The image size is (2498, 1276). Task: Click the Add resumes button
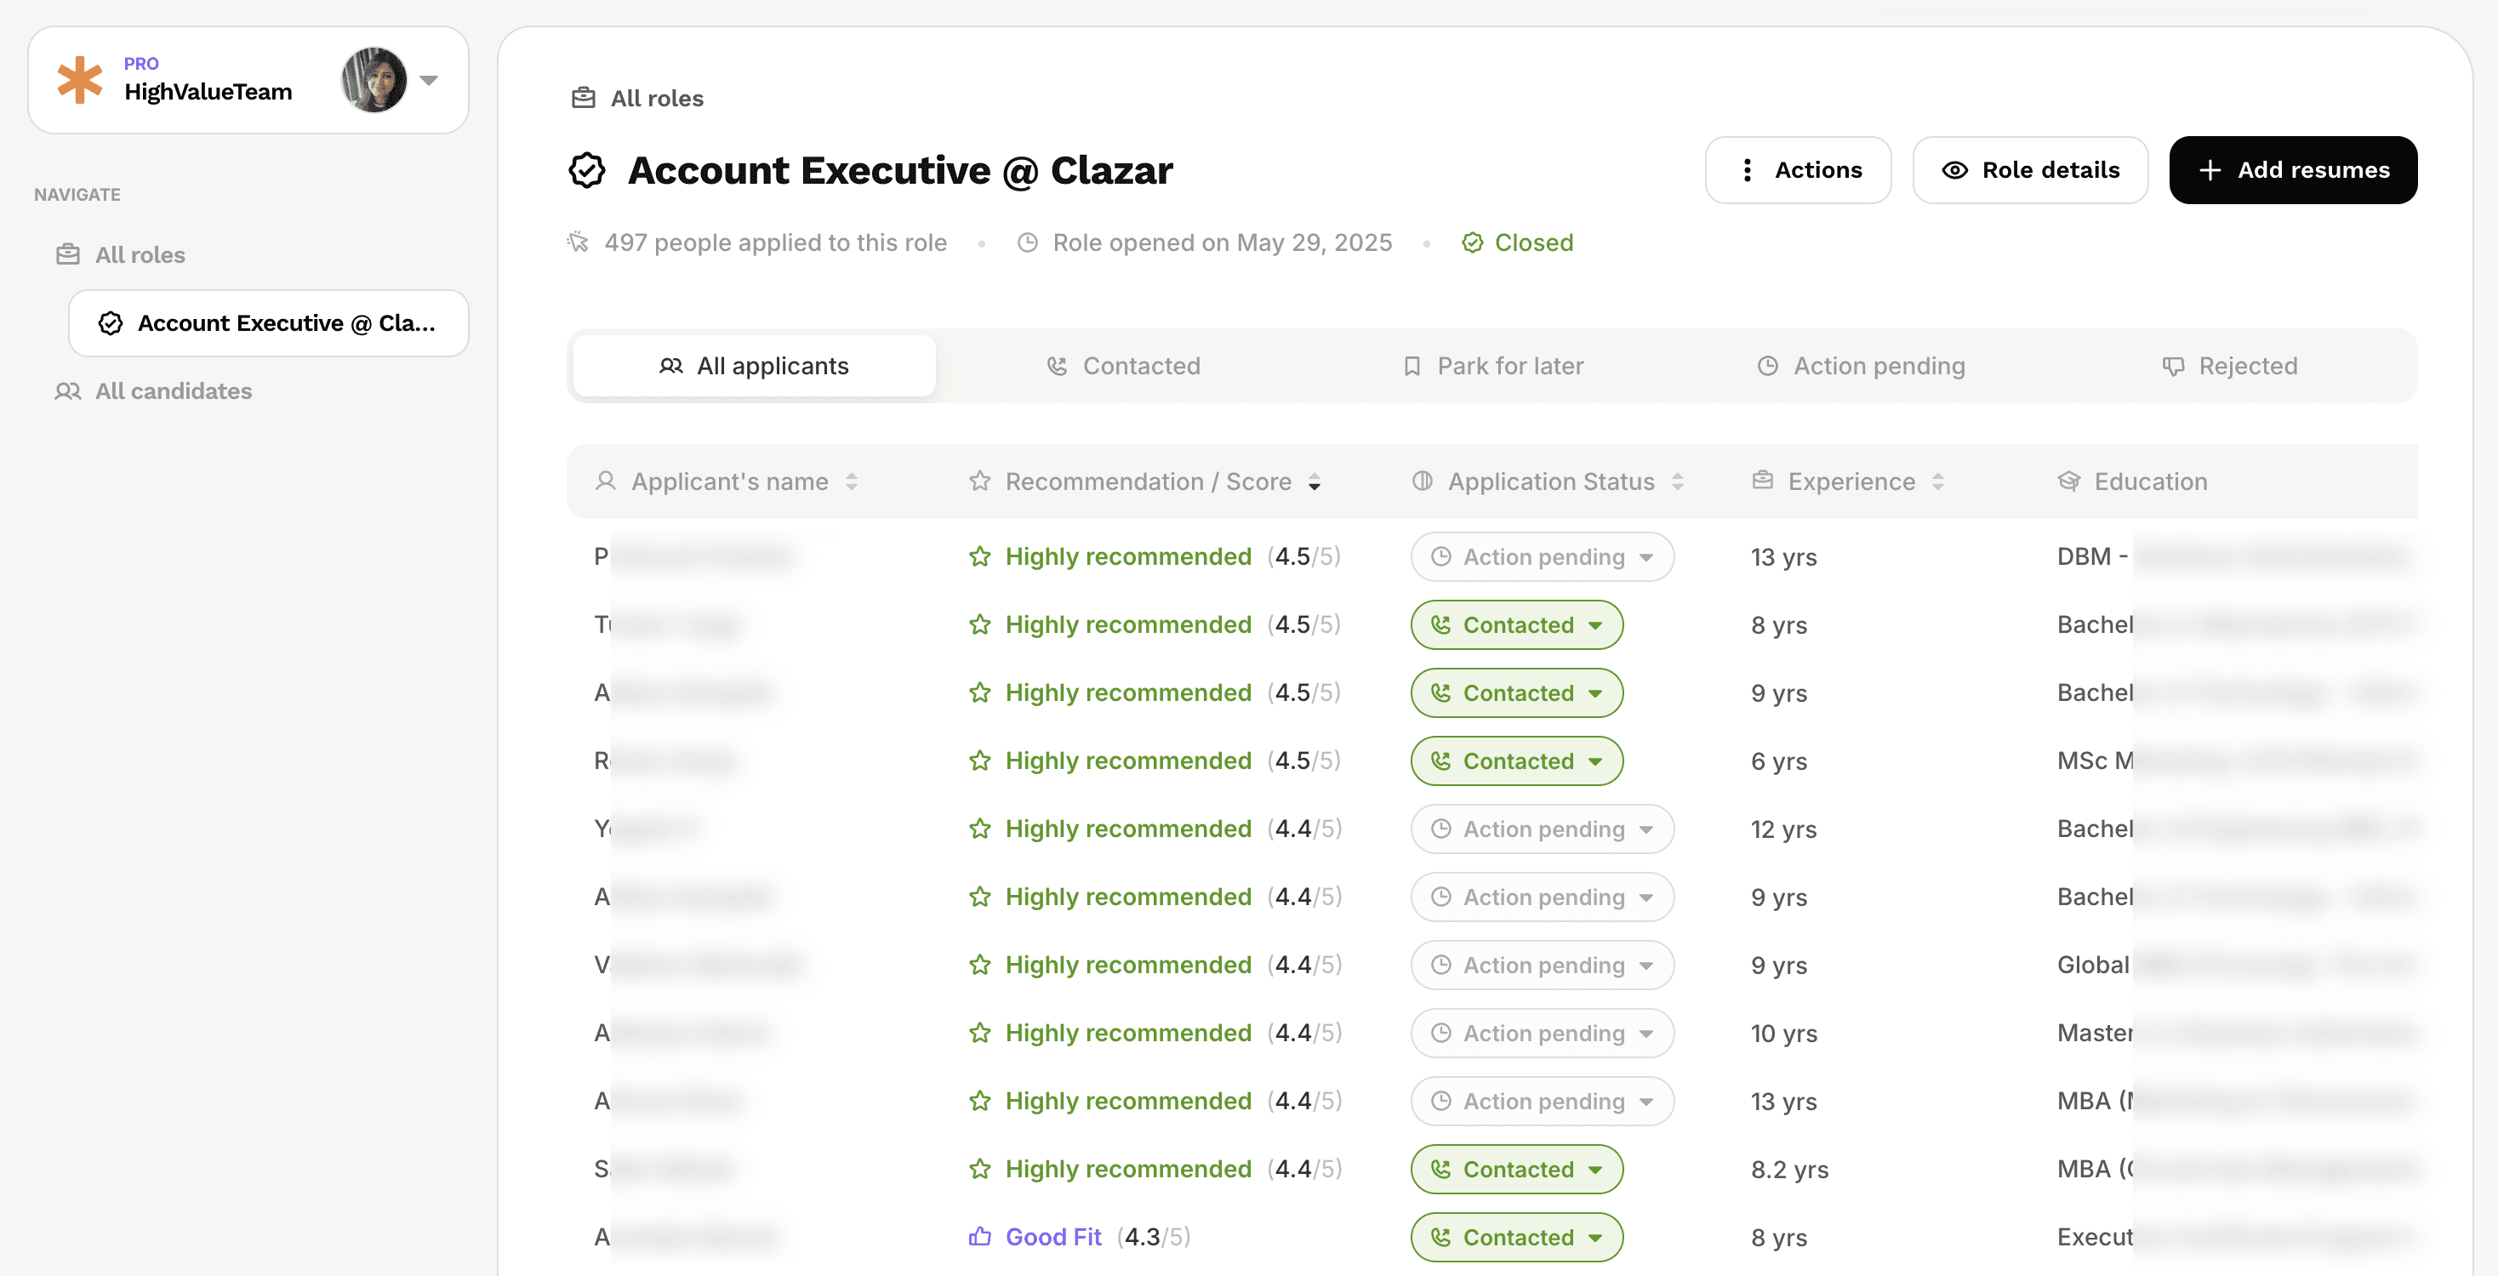2292,169
